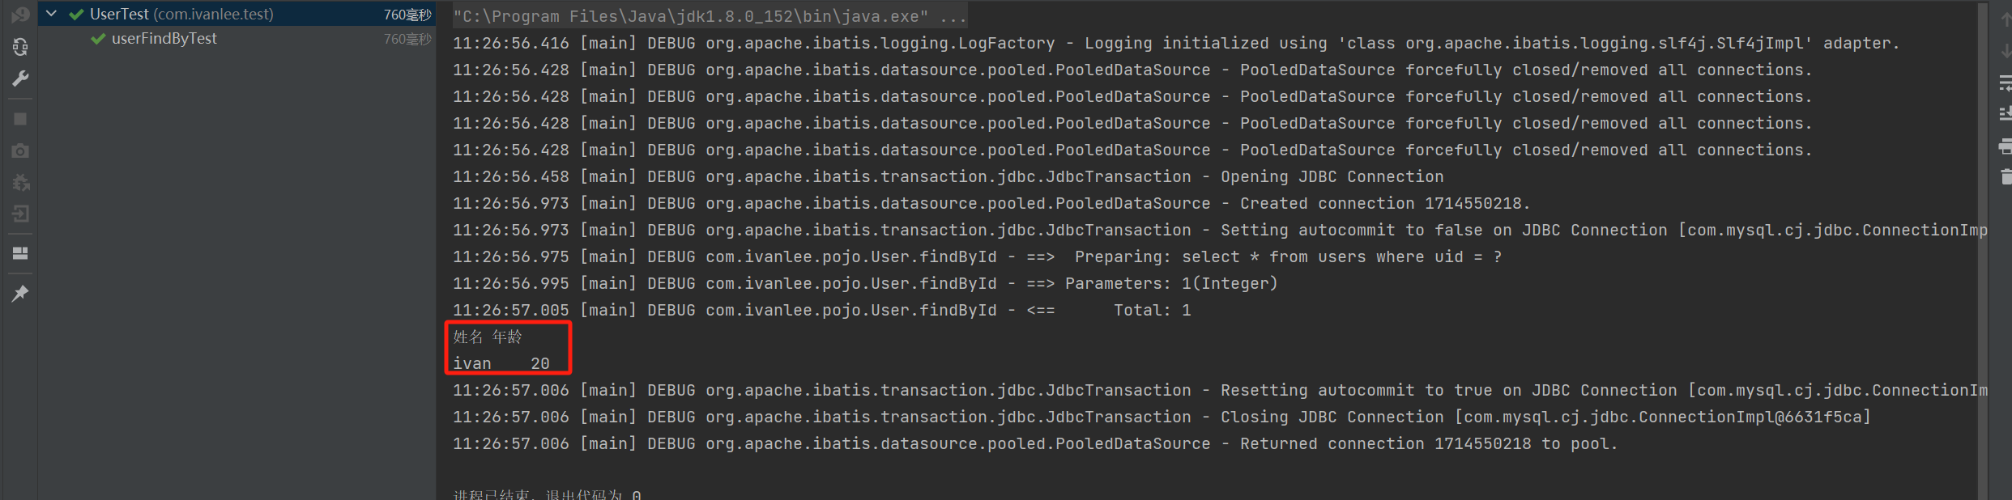Toggle the pin tab icon
Screen dimensions: 2012x500
click(x=20, y=294)
